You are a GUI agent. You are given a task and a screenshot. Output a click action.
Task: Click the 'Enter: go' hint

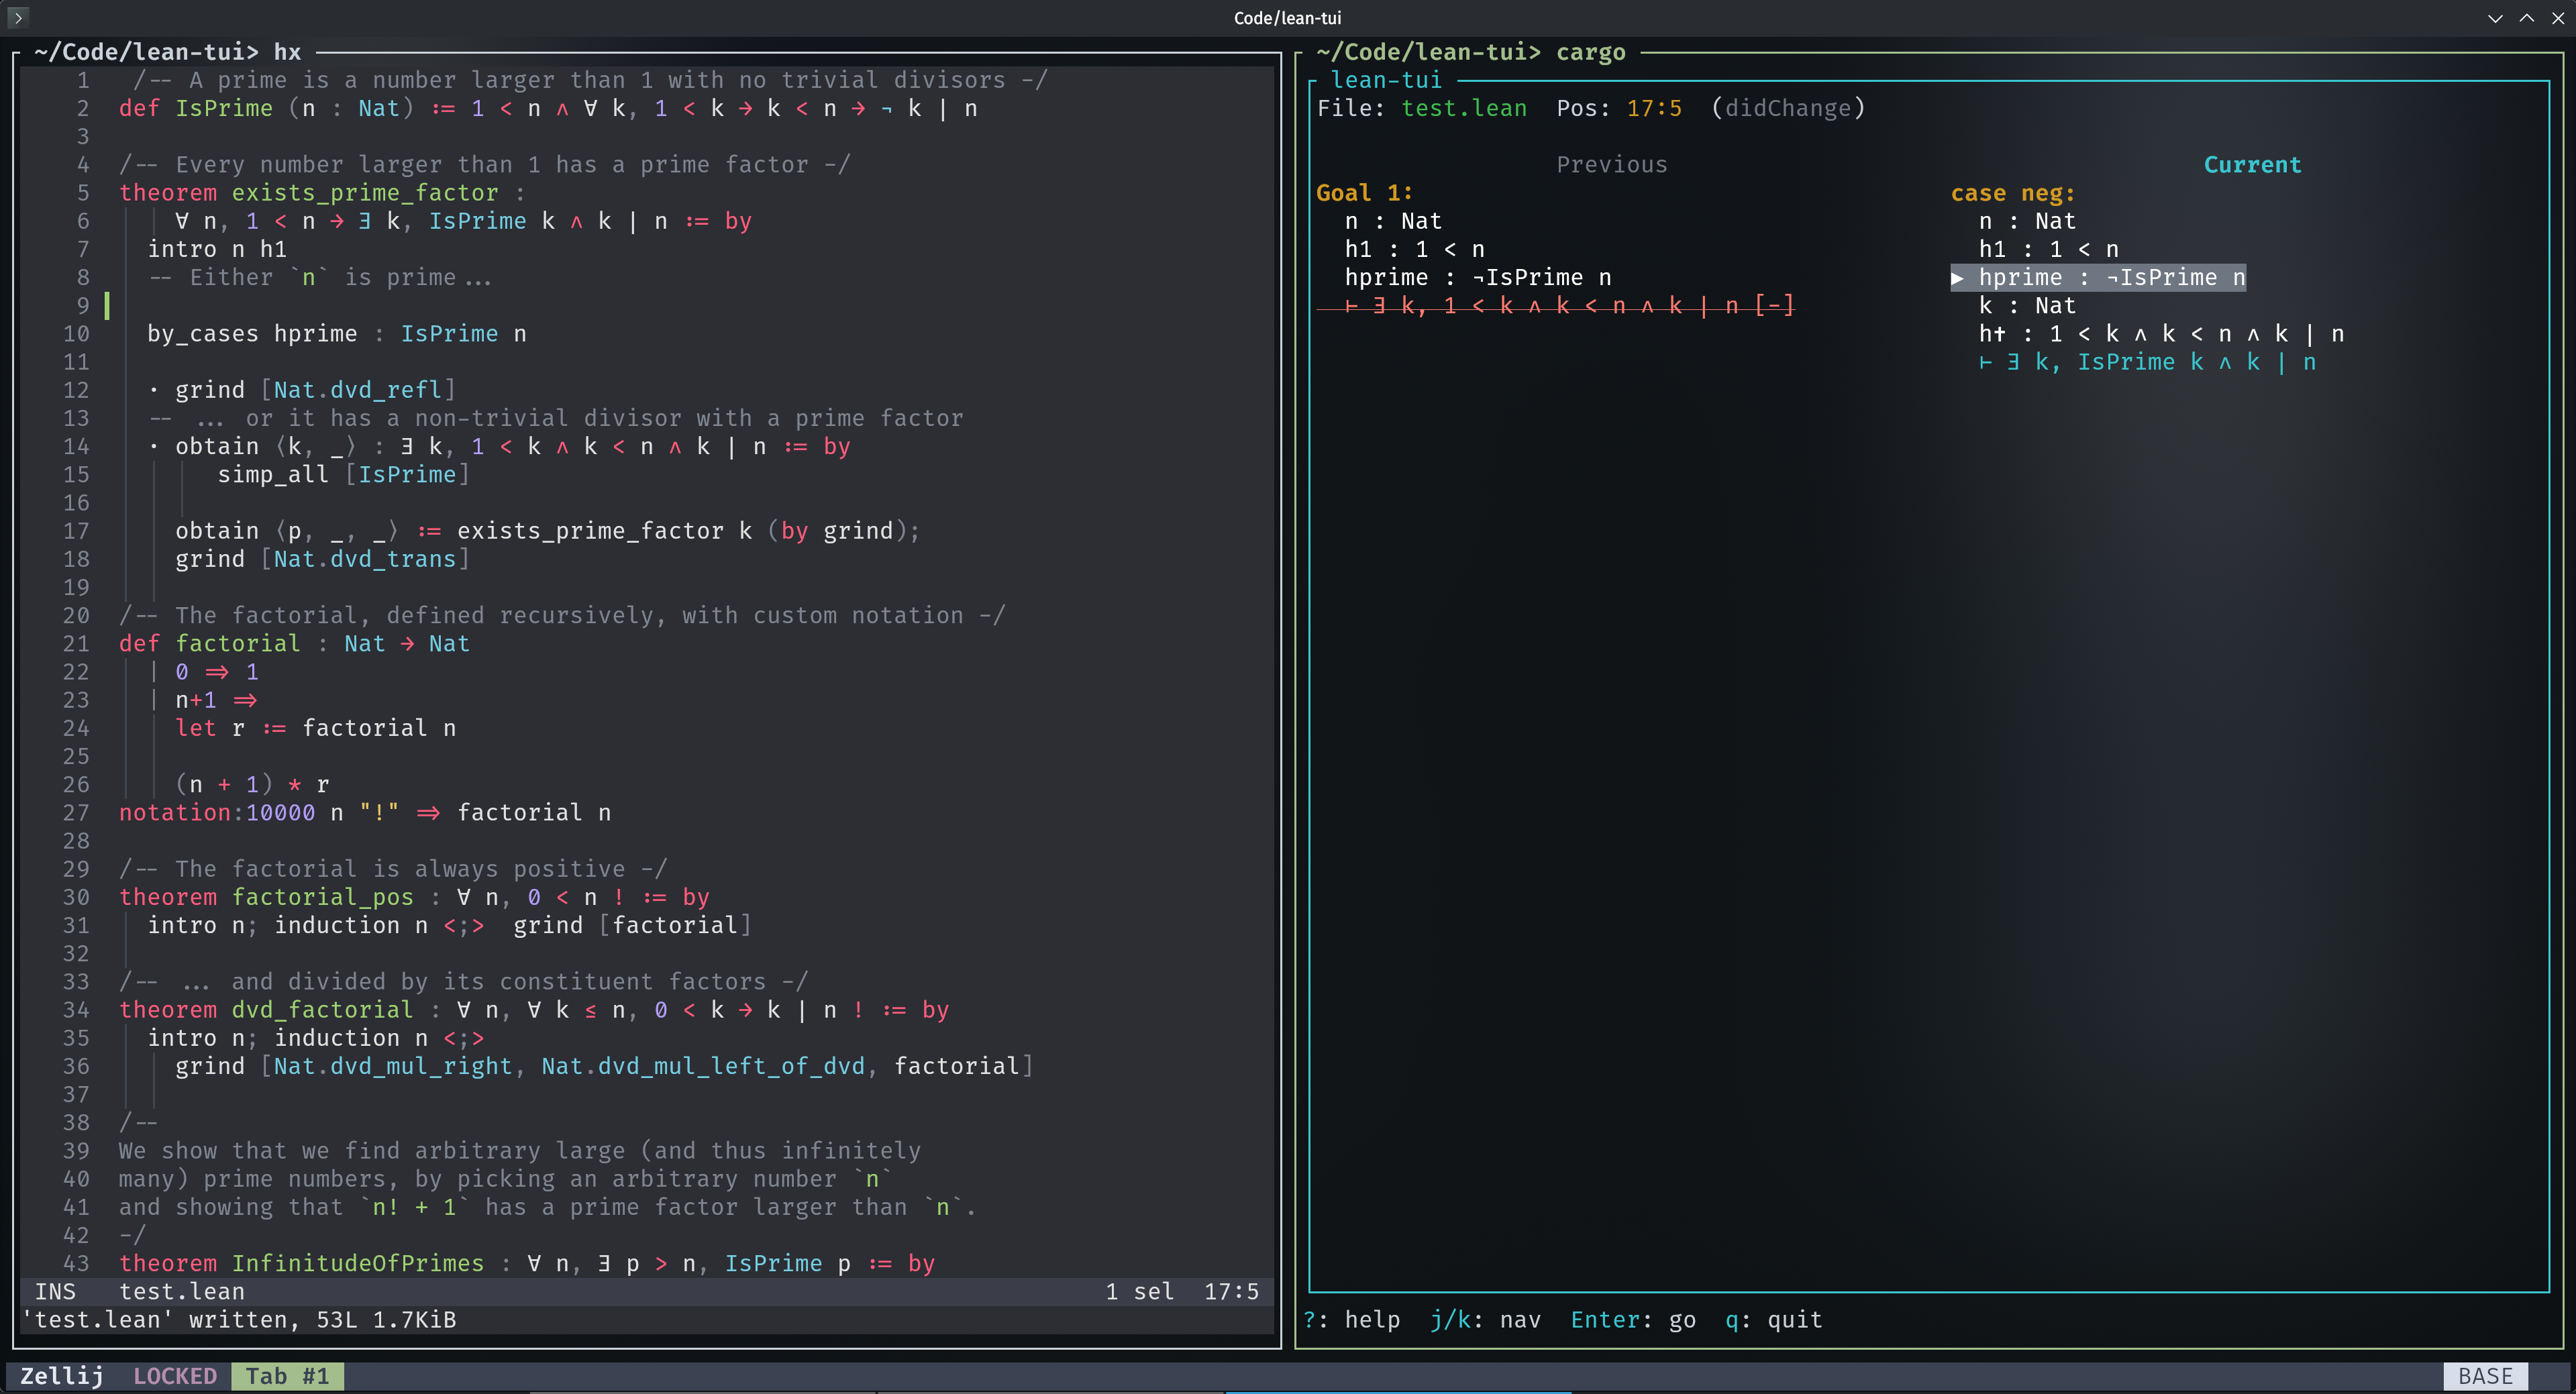pyautogui.click(x=1632, y=1320)
